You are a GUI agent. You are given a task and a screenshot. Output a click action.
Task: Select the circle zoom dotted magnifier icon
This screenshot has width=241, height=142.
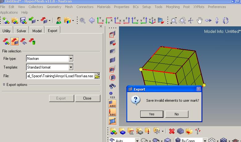182,21
